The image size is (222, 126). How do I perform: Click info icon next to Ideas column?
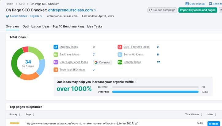pos(216,115)
